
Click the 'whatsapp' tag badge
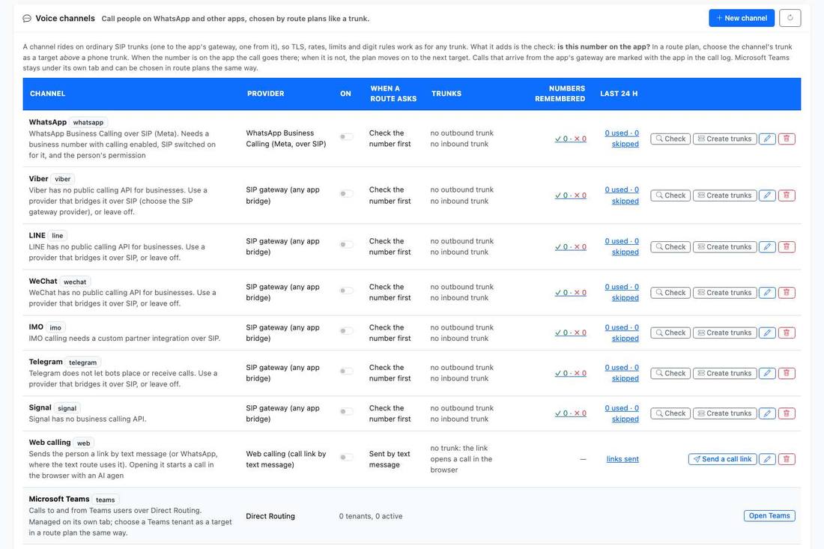(x=88, y=122)
